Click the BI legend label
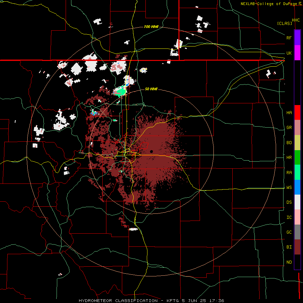This screenshot has width=303, height=303. pyautogui.click(x=289, y=247)
